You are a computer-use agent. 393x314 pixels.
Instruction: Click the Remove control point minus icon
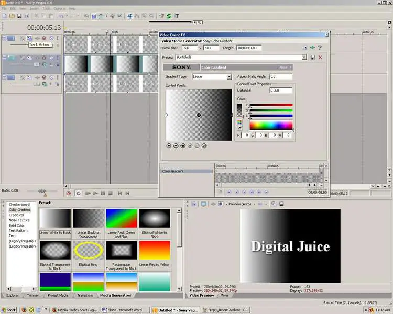(x=176, y=145)
